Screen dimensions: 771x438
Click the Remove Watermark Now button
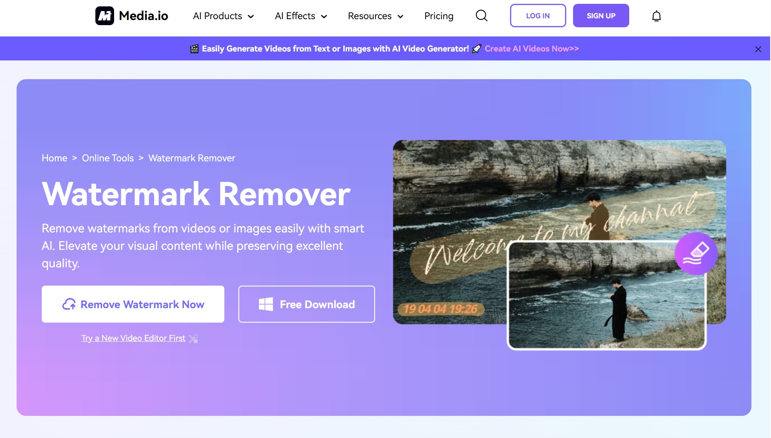[x=132, y=304]
